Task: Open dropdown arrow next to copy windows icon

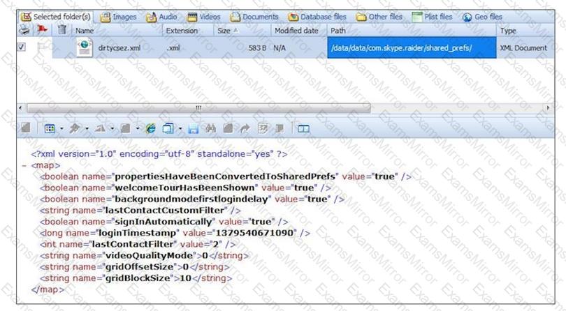Action: (180, 129)
